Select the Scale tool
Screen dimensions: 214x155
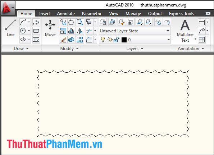tap(63, 31)
